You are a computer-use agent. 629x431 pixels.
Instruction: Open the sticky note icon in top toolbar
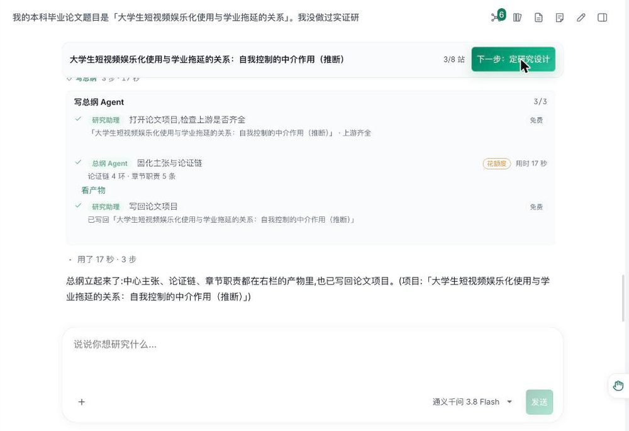point(560,17)
